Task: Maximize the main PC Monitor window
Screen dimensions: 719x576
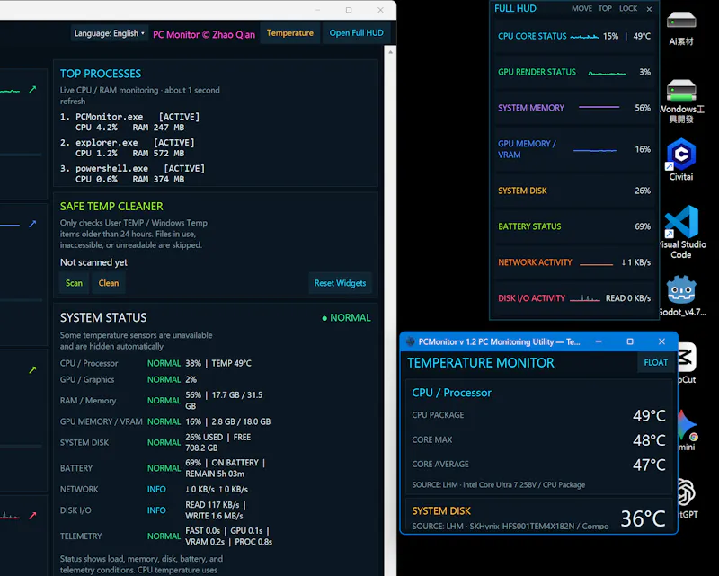Action: pos(349,10)
